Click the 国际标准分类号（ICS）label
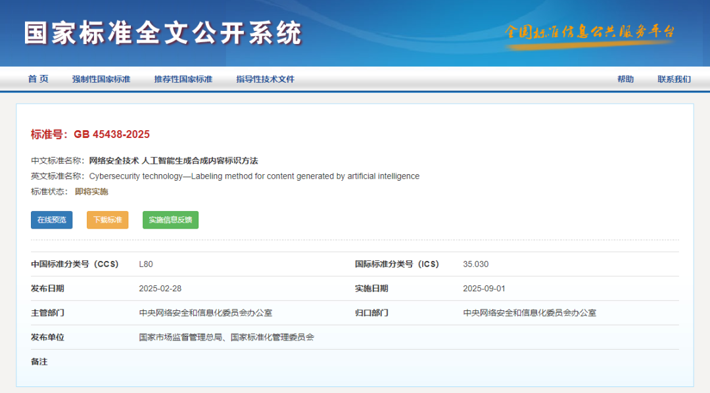 point(397,264)
